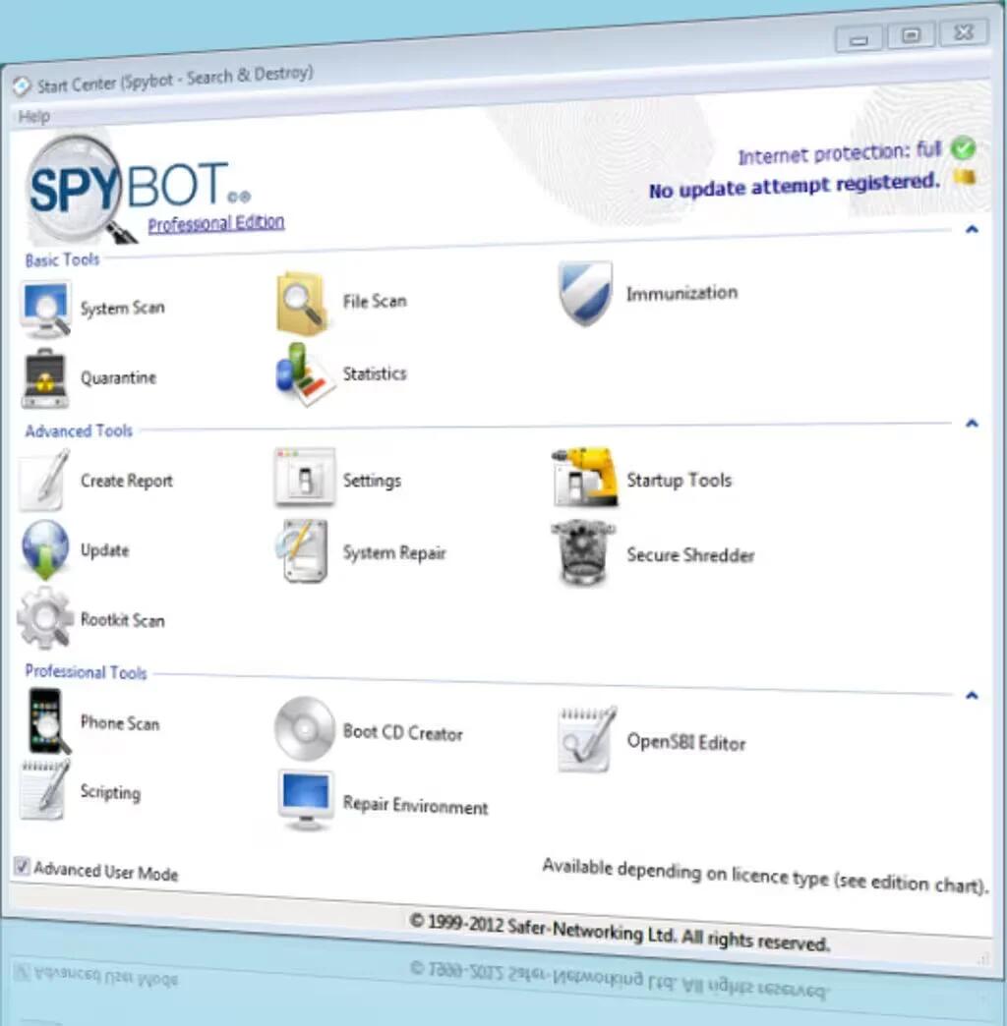
Task: Click the Settings label
Action: click(372, 481)
